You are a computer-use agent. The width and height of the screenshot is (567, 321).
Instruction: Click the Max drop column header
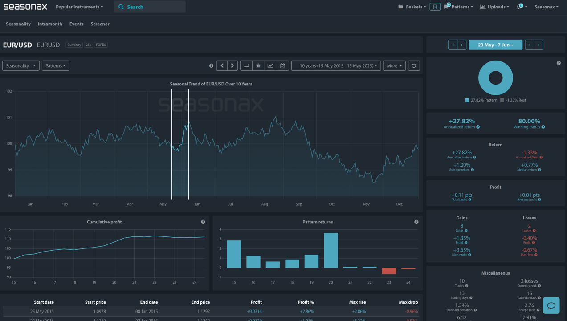click(x=408, y=302)
